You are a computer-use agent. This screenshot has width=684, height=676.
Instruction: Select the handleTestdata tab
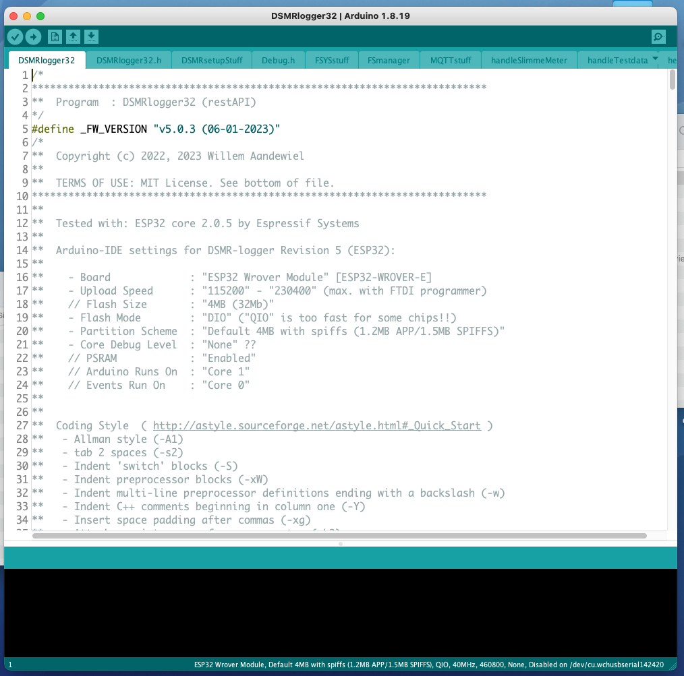[617, 60]
